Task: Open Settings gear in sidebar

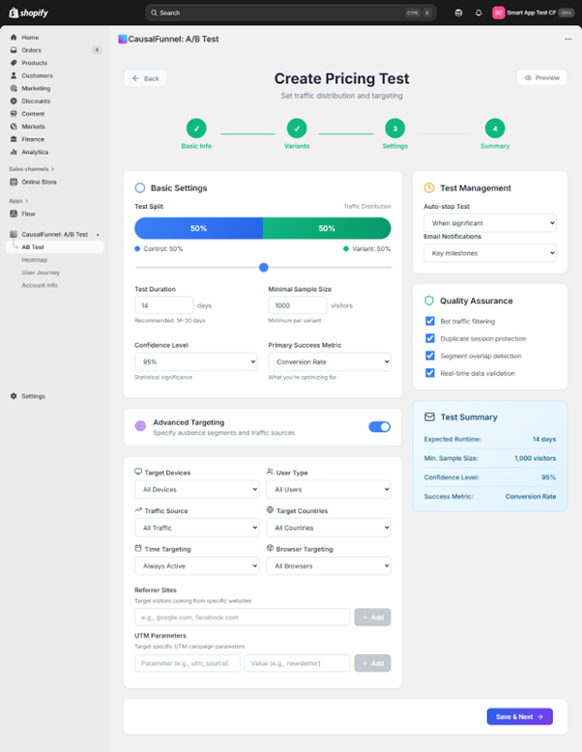Action: pyautogui.click(x=14, y=396)
